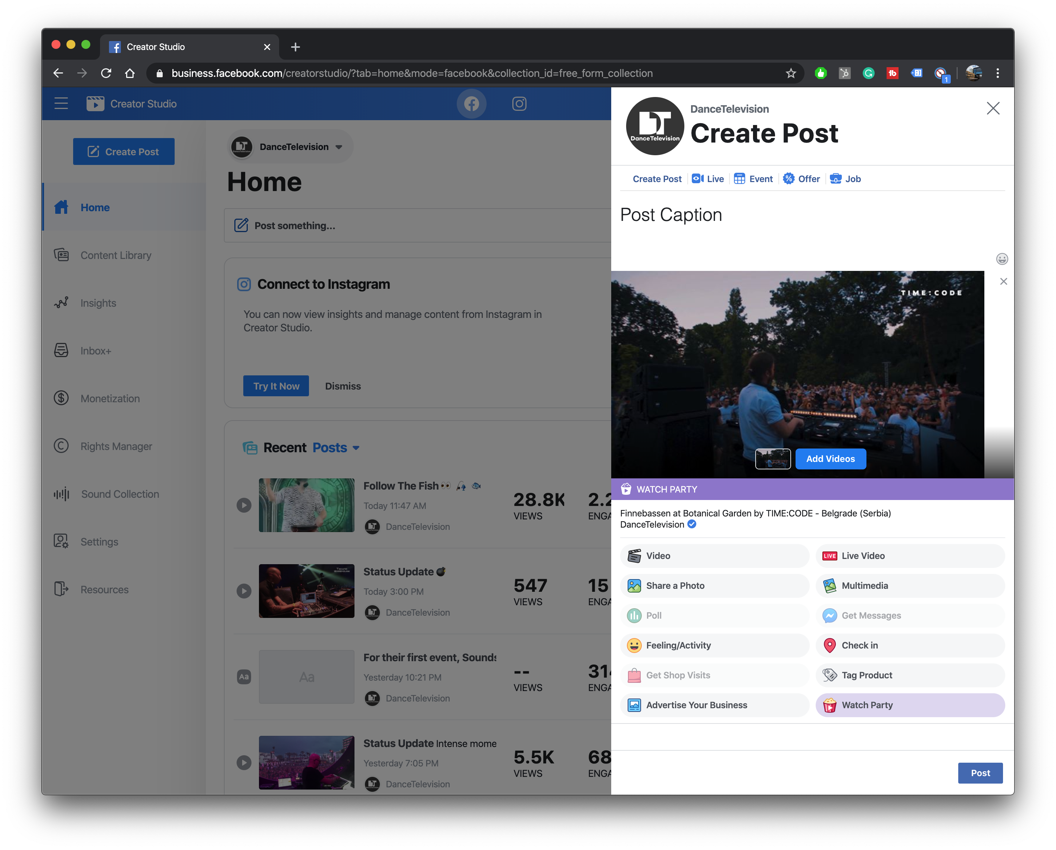Image resolution: width=1056 pixels, height=850 pixels.
Task: Open Chrome's three-dot menu
Action: click(997, 74)
